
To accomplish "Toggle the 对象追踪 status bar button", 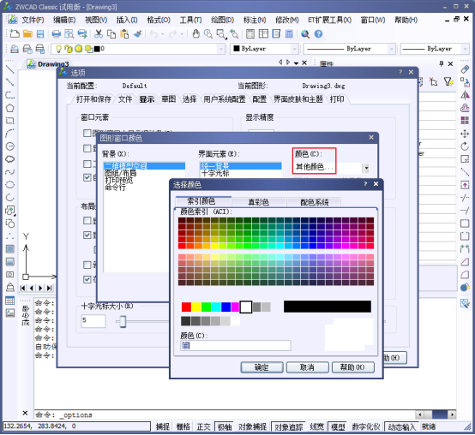I will pos(288,426).
